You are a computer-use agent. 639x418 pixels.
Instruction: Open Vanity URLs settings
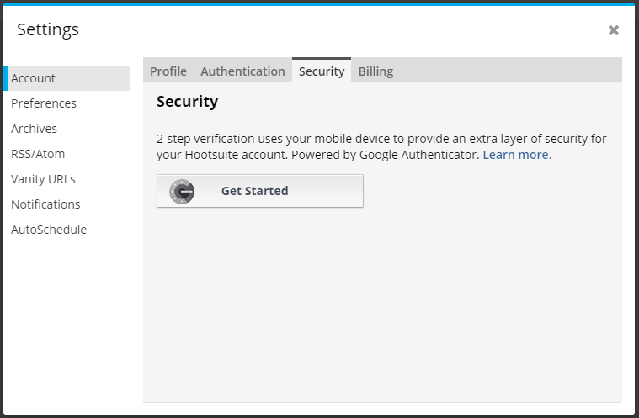click(x=43, y=179)
